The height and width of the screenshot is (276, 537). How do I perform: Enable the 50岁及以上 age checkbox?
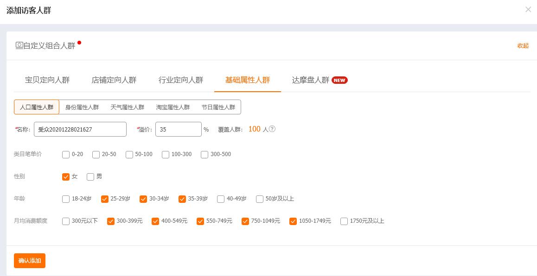click(260, 199)
